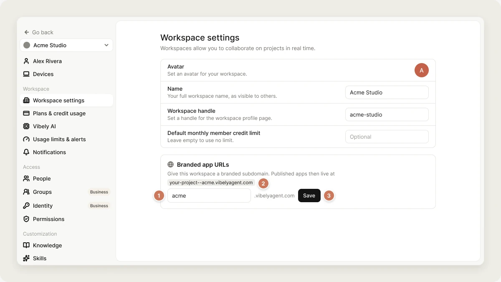This screenshot has width=501, height=282.
Task: Click the Identity key icon
Action: 26,206
